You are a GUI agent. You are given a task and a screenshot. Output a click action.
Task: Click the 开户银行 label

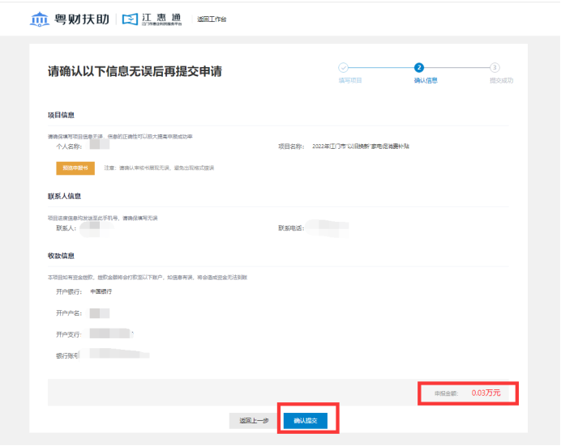[x=69, y=291]
